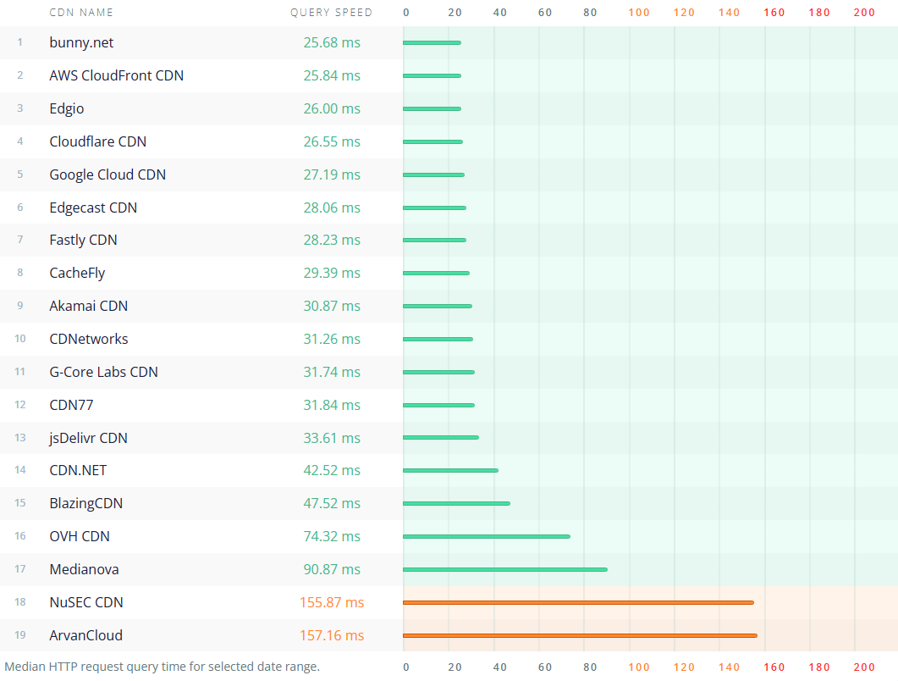Select the jsDelivr CDN speed bar
Image resolution: width=898 pixels, height=681 pixels.
[x=441, y=438]
